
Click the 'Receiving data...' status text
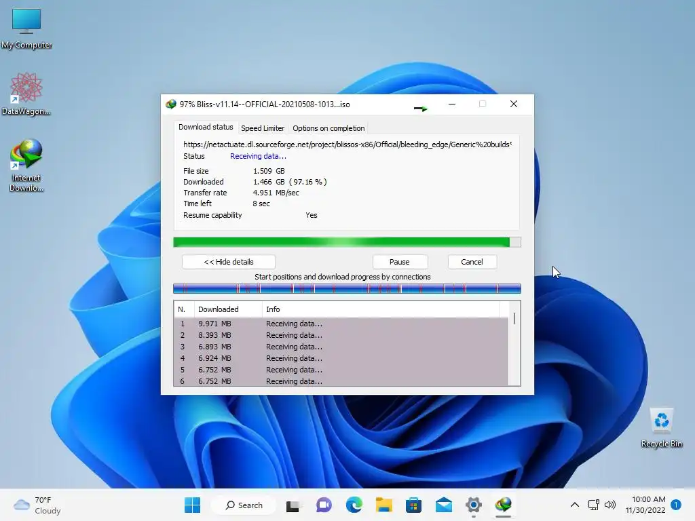click(258, 156)
